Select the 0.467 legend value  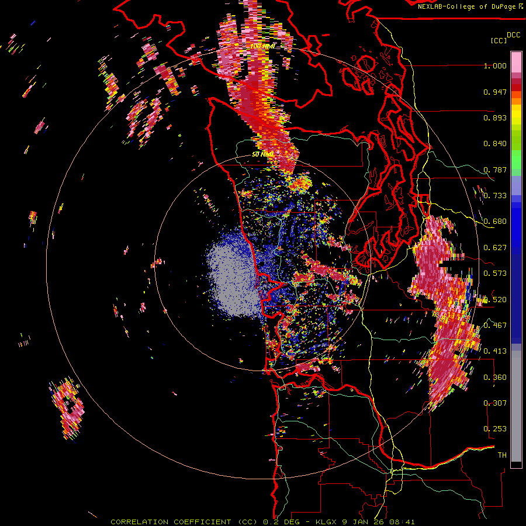(495, 326)
